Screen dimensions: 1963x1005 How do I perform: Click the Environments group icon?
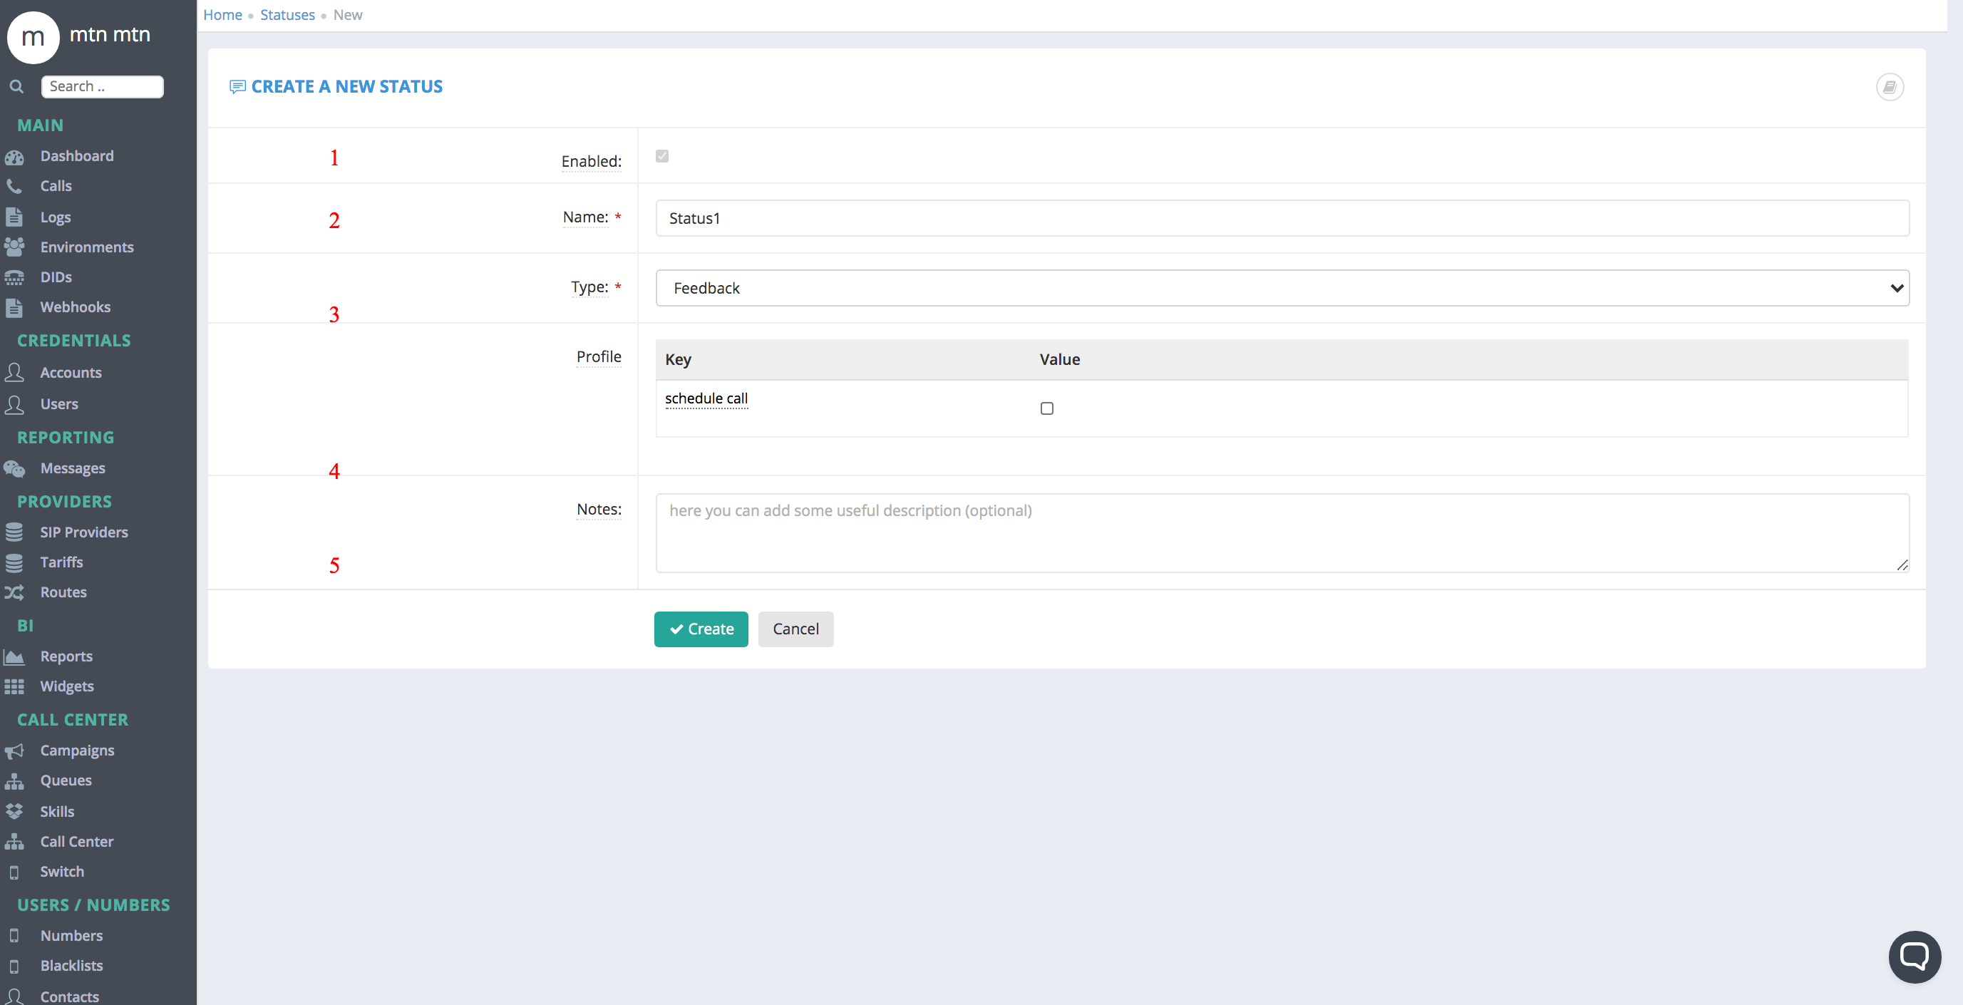click(x=14, y=247)
